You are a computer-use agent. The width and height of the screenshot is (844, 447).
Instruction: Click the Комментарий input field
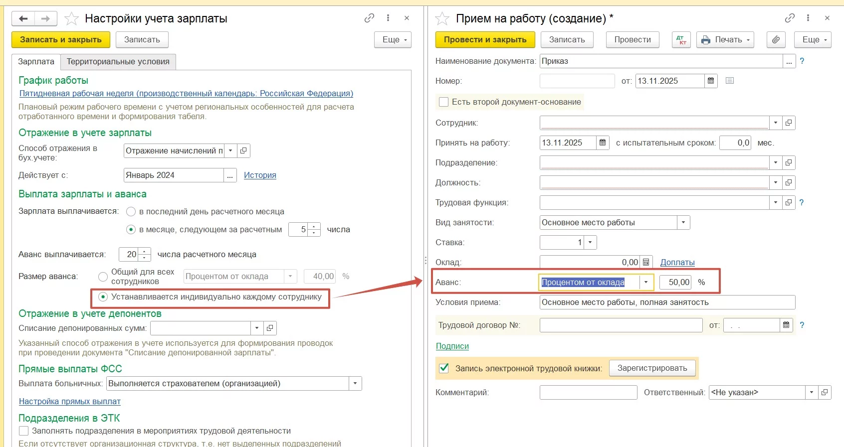click(x=588, y=393)
